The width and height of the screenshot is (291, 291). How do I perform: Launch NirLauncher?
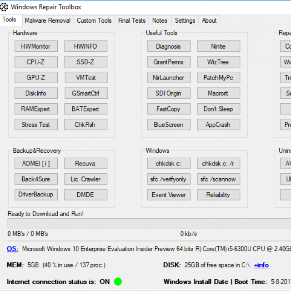click(x=169, y=77)
